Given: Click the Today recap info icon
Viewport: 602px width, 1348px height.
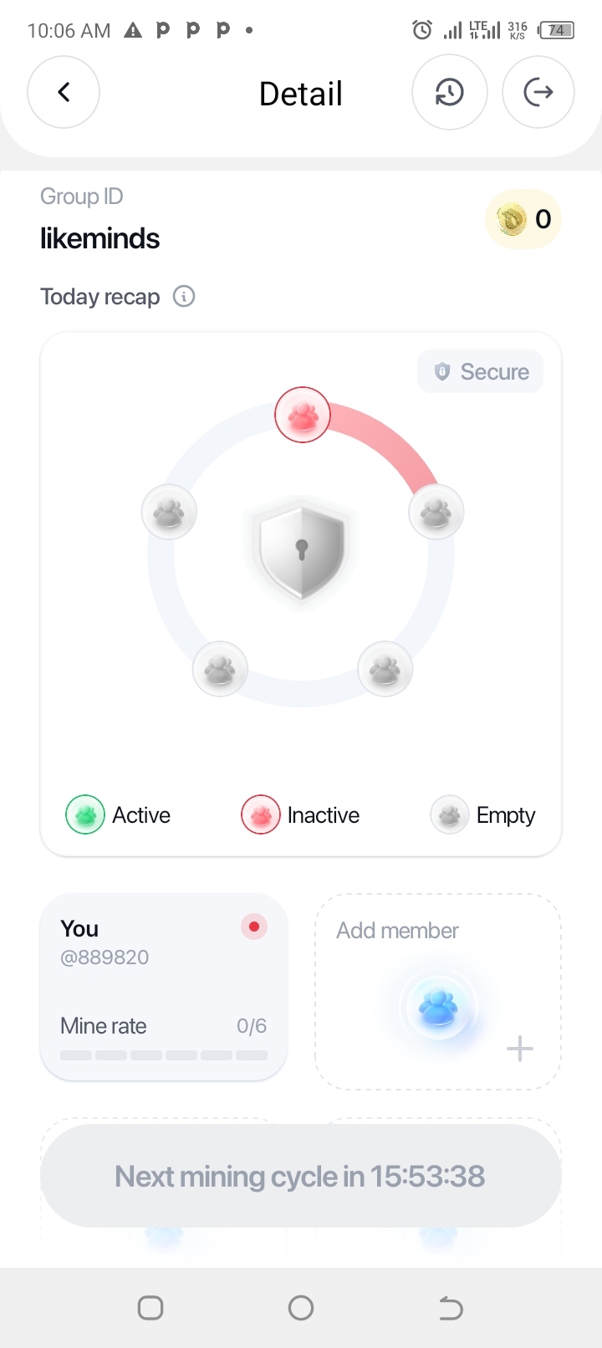Looking at the screenshot, I should pos(184,296).
